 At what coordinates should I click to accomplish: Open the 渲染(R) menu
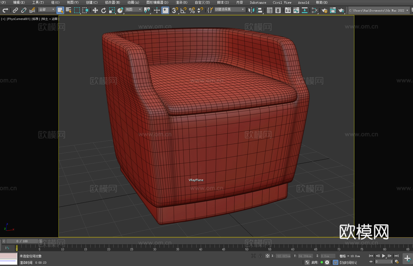pos(181,2)
